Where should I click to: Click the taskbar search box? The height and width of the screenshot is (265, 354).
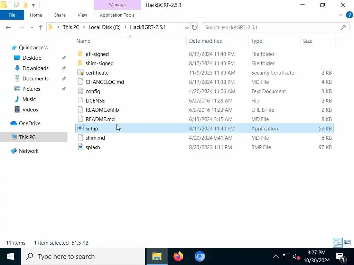[x=83, y=256]
